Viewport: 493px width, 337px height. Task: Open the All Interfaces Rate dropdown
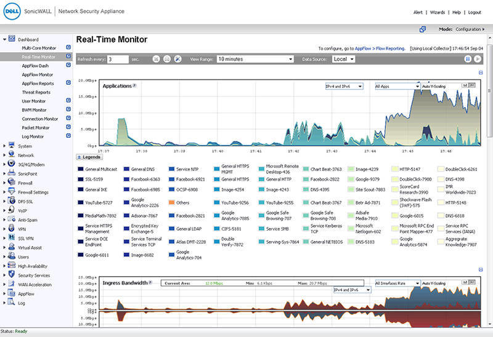coord(397,283)
